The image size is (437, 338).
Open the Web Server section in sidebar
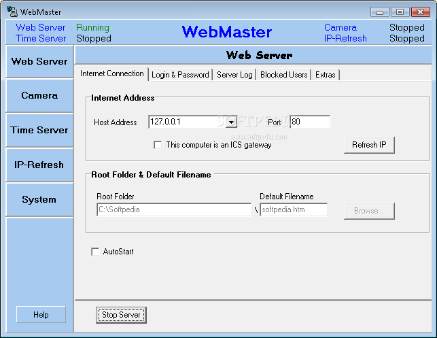[x=39, y=62]
